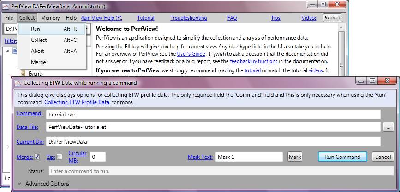Image resolution: width=400 pixels, height=192 pixels.
Task: Click the Current Dir input field
Action: pos(213,141)
